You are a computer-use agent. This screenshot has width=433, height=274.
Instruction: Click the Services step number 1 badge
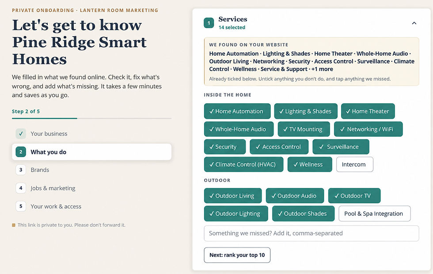[209, 23]
